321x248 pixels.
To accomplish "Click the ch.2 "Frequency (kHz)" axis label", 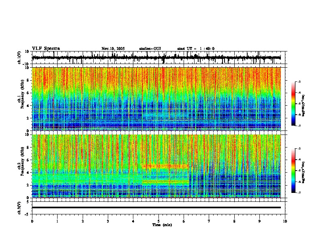I will [22, 161].
